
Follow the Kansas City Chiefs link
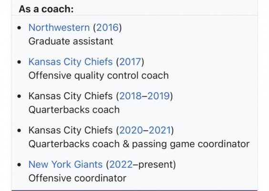(x=71, y=62)
